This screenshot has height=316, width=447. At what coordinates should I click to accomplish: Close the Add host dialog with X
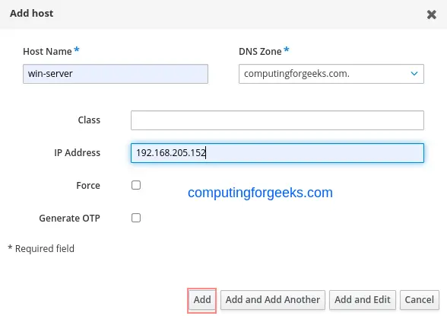[x=431, y=14]
